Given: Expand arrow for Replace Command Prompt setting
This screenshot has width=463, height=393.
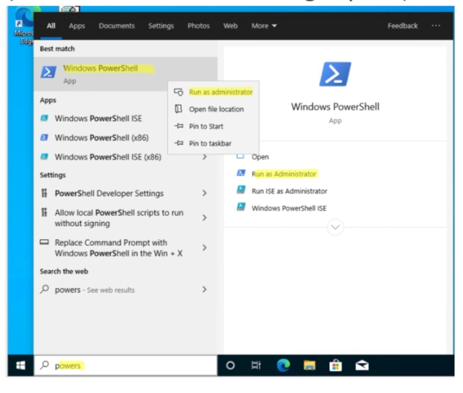Looking at the screenshot, I should [x=204, y=248].
